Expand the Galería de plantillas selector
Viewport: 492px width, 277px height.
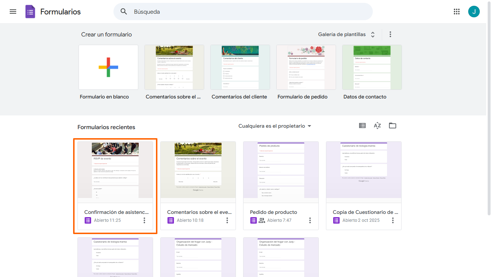tap(372, 34)
